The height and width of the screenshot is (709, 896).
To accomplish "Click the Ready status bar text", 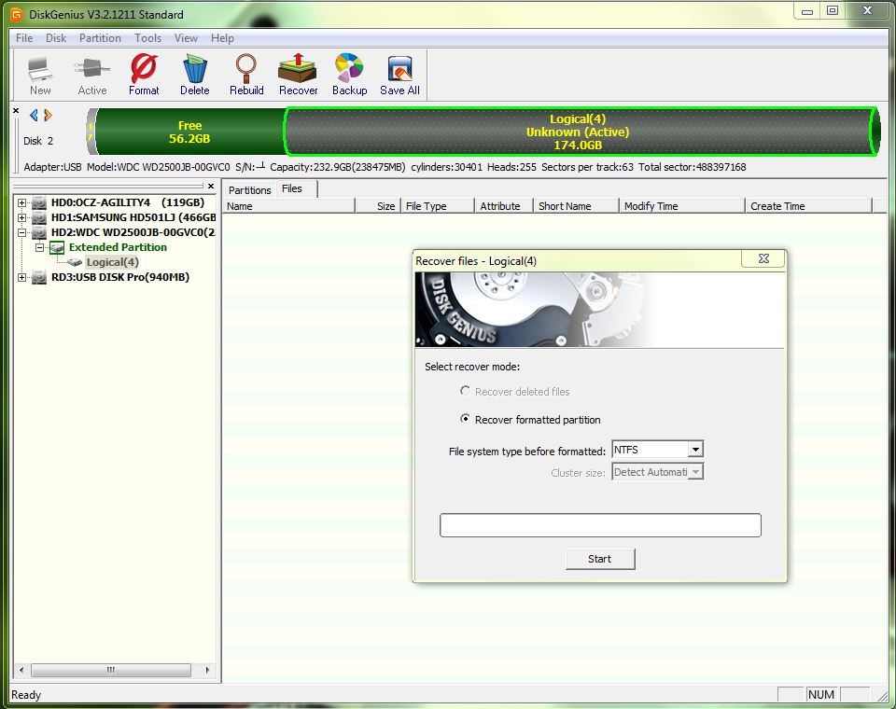I will pyautogui.click(x=26, y=695).
